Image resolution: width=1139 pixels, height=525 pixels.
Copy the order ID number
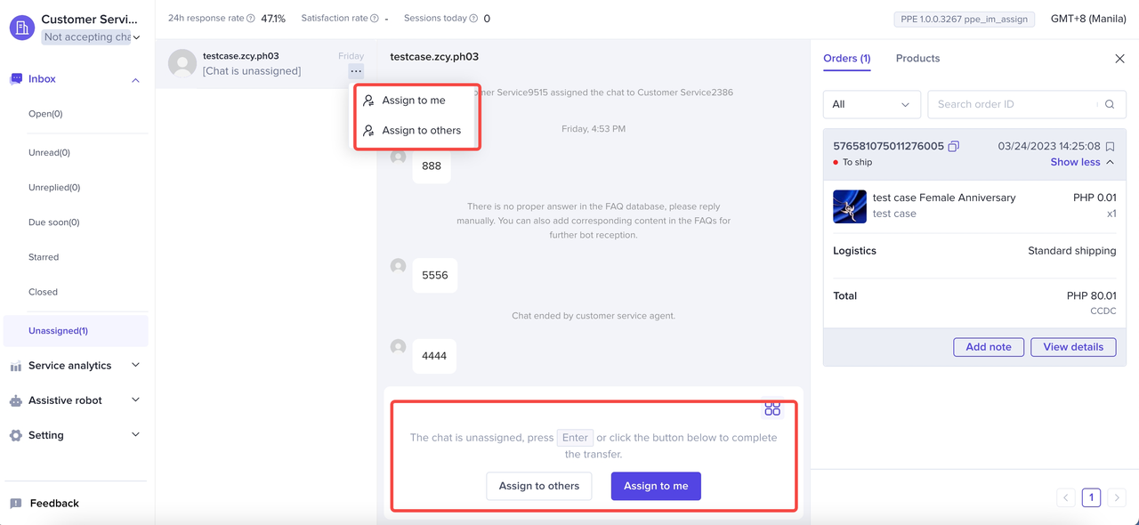coord(953,146)
